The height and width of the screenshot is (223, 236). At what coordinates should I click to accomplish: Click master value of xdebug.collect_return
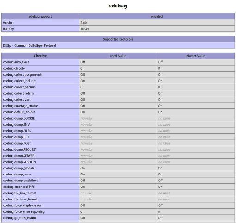(x=160, y=93)
